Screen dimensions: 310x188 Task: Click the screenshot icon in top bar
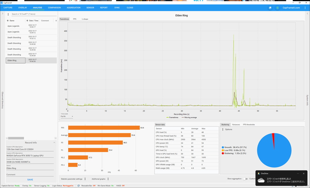[x=270, y=8]
